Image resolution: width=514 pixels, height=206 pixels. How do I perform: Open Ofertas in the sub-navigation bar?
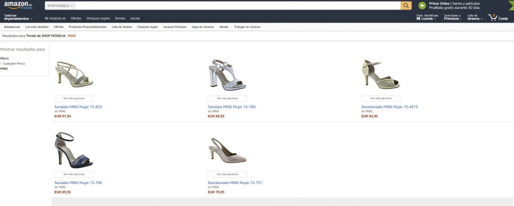click(x=59, y=27)
